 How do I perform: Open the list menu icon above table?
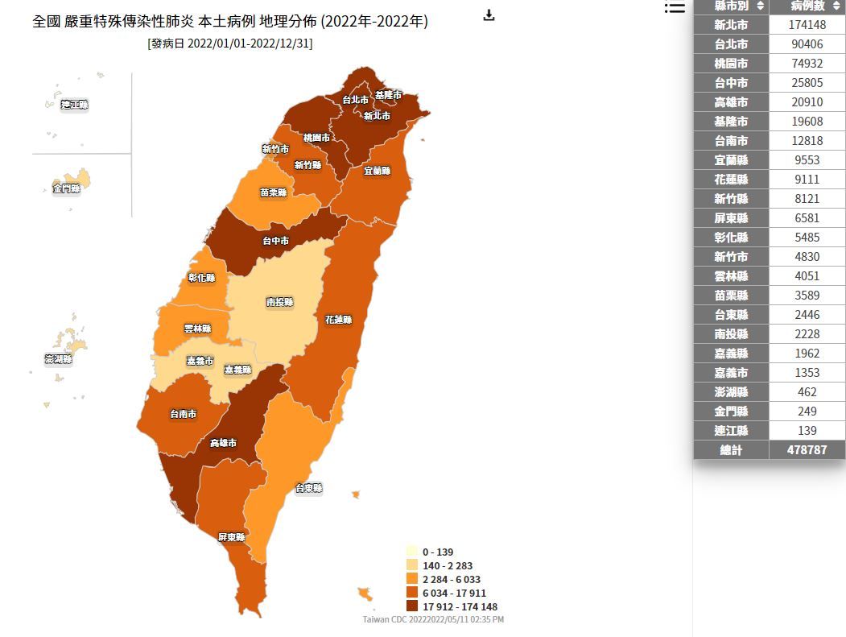coord(675,7)
